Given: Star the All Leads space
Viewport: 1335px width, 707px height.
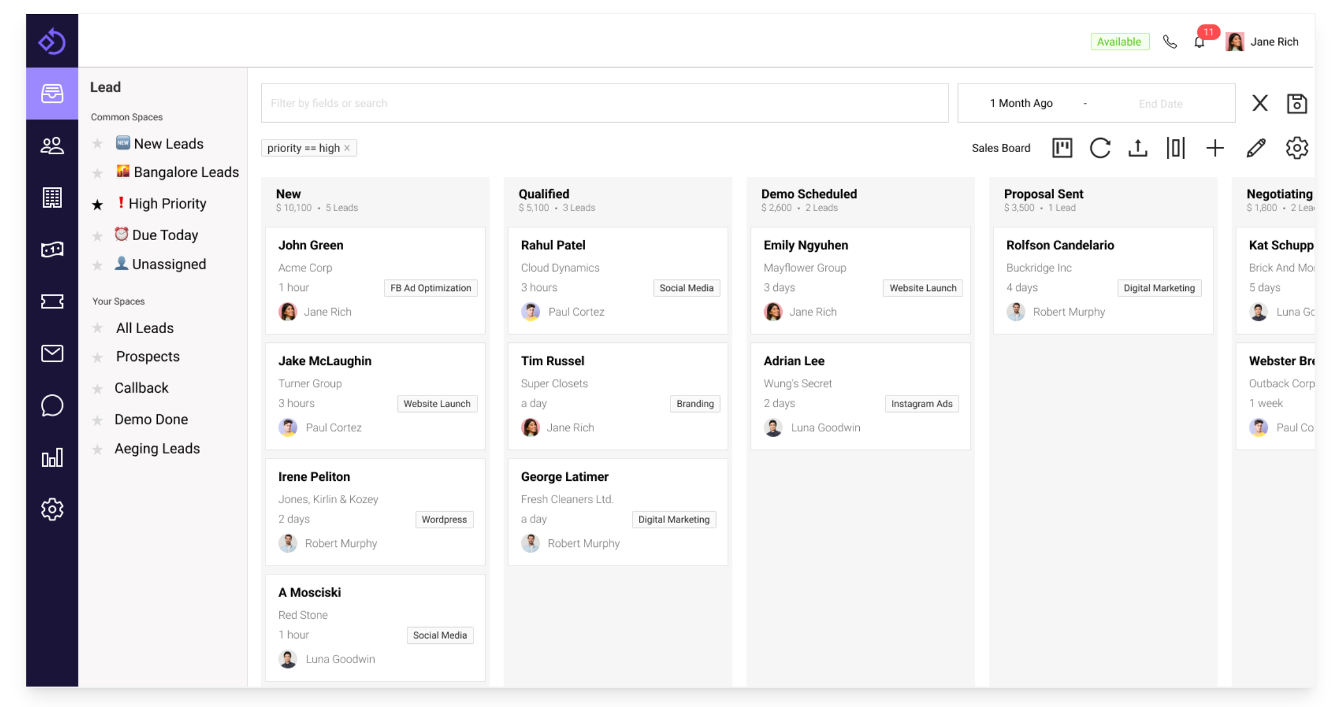Looking at the screenshot, I should [x=98, y=328].
